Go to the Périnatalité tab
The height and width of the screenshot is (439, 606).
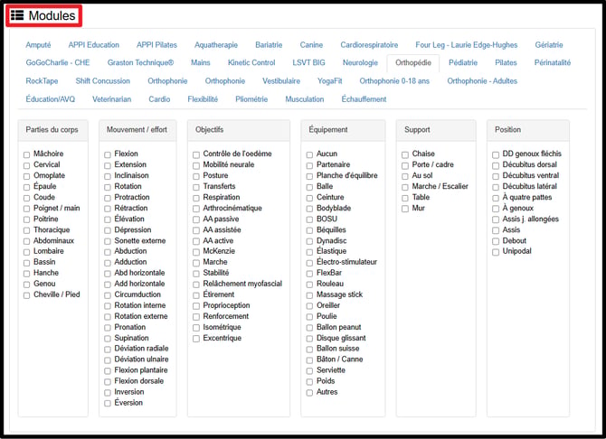(x=553, y=62)
